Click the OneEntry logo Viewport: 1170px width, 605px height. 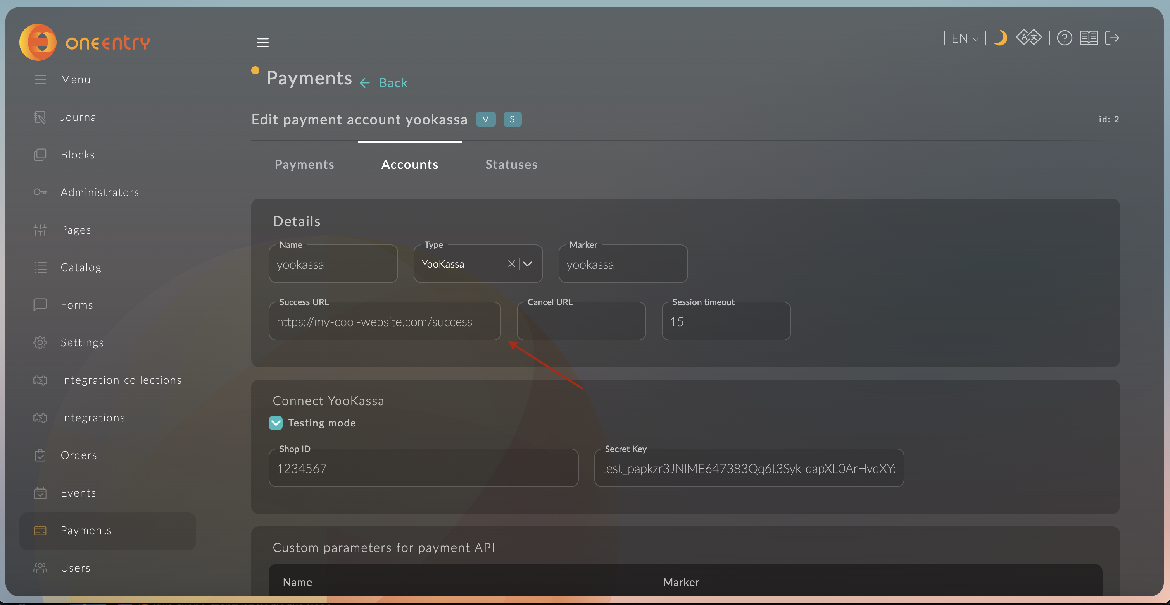point(85,42)
